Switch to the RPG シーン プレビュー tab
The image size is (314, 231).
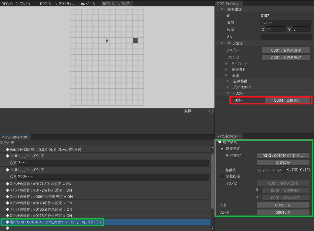18,4
